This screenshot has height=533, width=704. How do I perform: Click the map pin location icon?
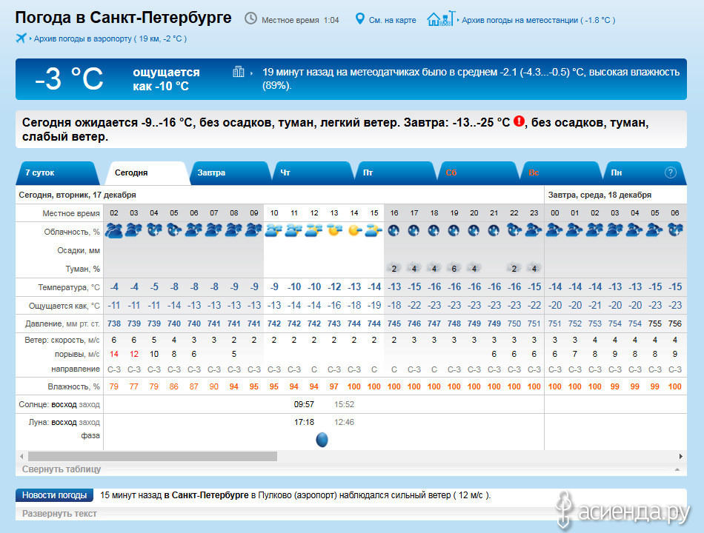[x=360, y=19]
